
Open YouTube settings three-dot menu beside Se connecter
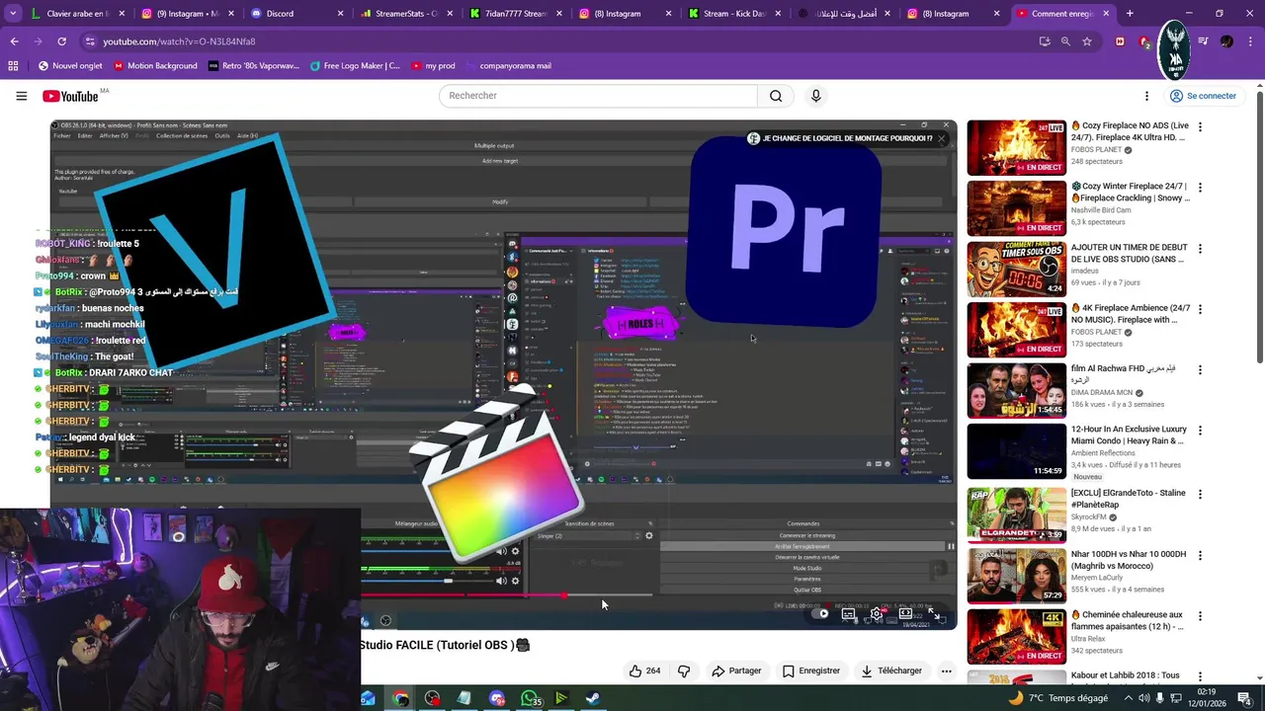pos(1146,96)
